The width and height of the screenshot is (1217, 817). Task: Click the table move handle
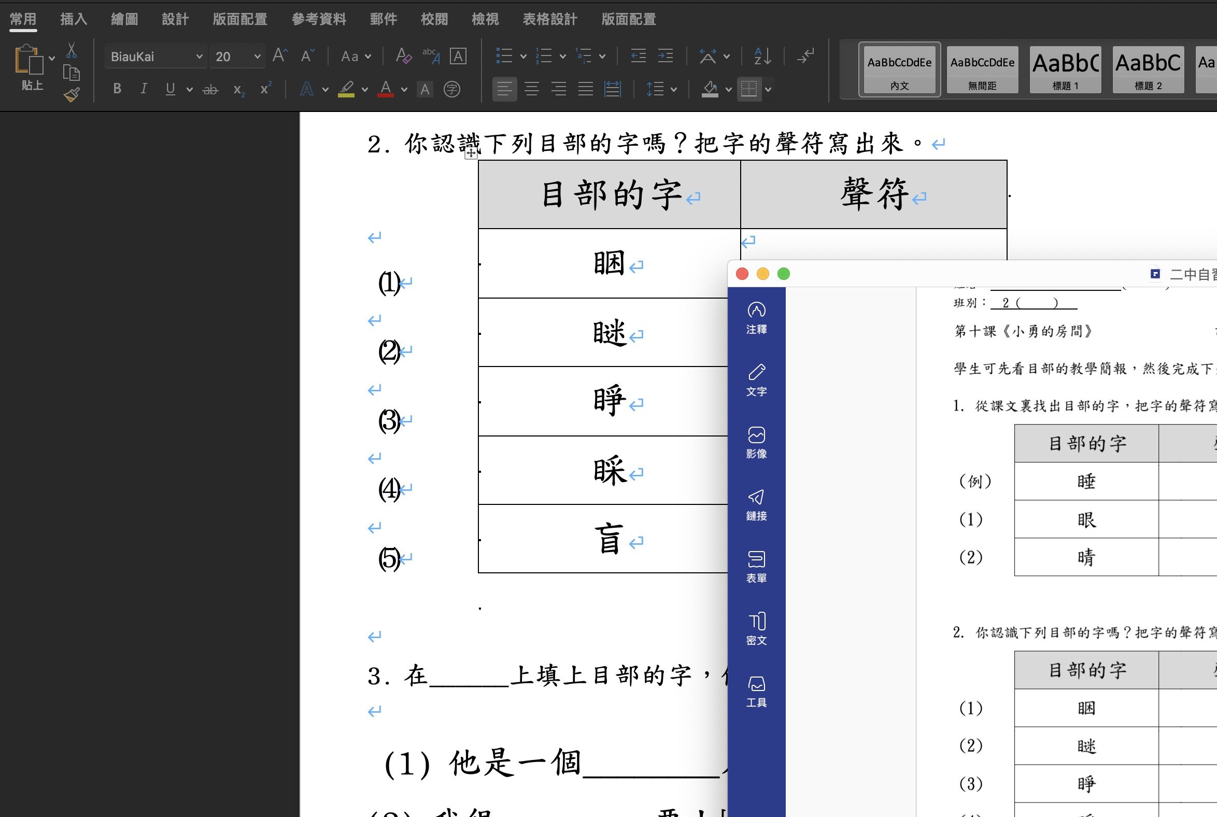471,153
